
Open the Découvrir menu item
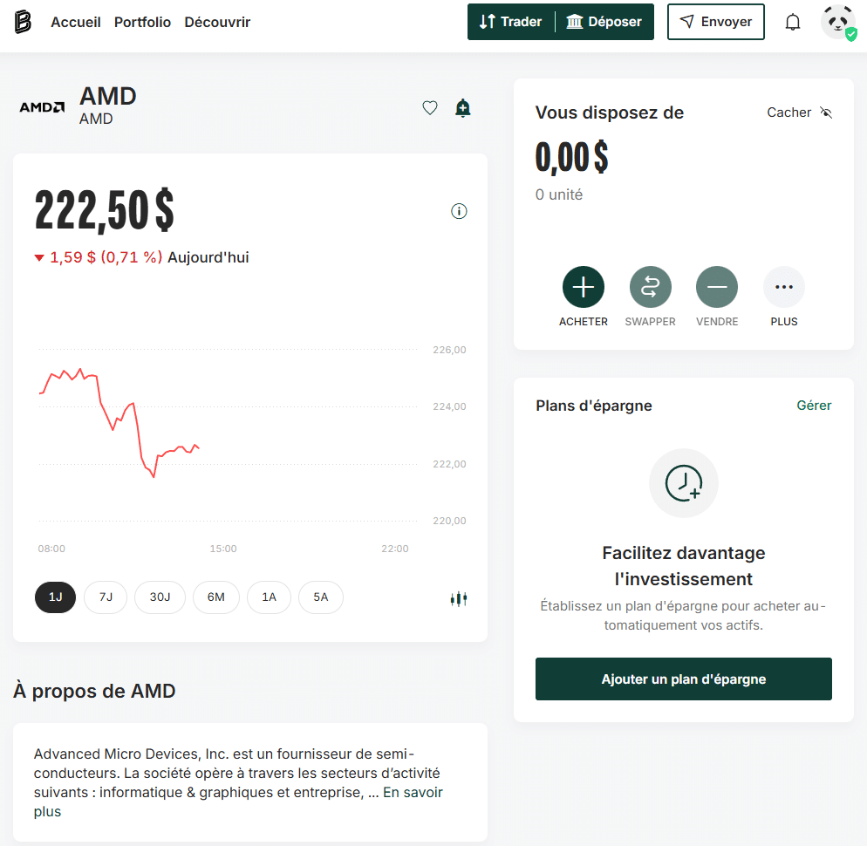pyautogui.click(x=217, y=23)
